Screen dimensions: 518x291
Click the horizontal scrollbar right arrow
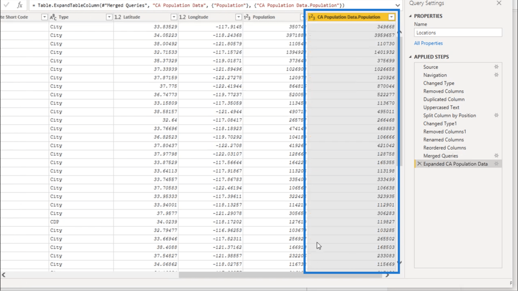(x=387, y=275)
